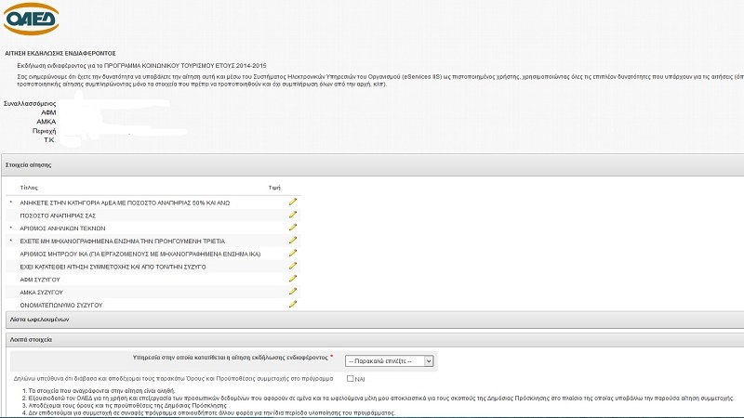Click the Τιμή column header
This screenshot has height=418, width=744.
point(273,187)
